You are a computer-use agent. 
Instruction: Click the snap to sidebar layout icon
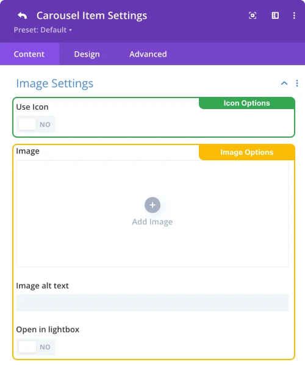(x=275, y=16)
